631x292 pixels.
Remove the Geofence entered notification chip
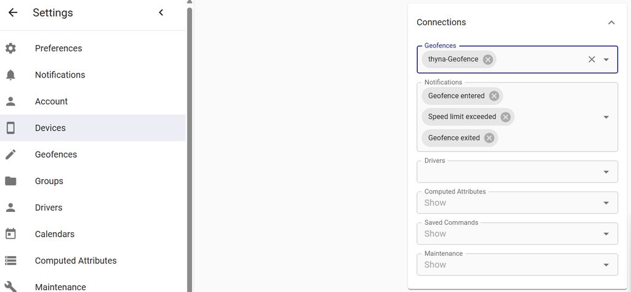click(x=494, y=96)
